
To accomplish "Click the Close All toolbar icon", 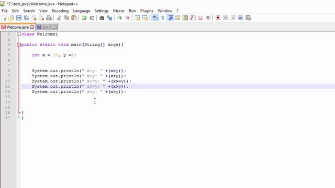I will [x=41, y=18].
